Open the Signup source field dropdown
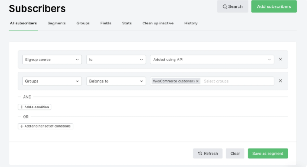 (52, 60)
